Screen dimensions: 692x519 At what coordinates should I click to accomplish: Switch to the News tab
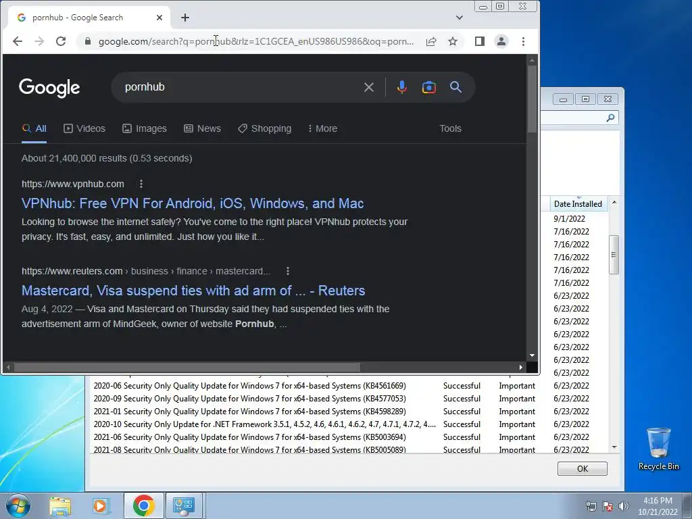coord(202,128)
